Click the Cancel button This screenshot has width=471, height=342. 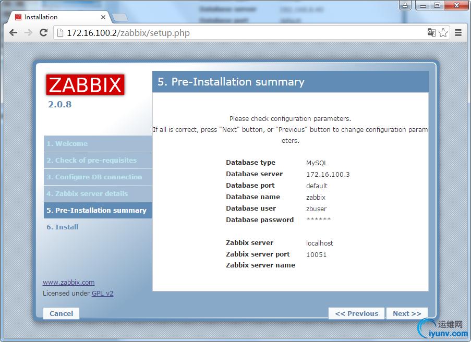[x=61, y=313]
